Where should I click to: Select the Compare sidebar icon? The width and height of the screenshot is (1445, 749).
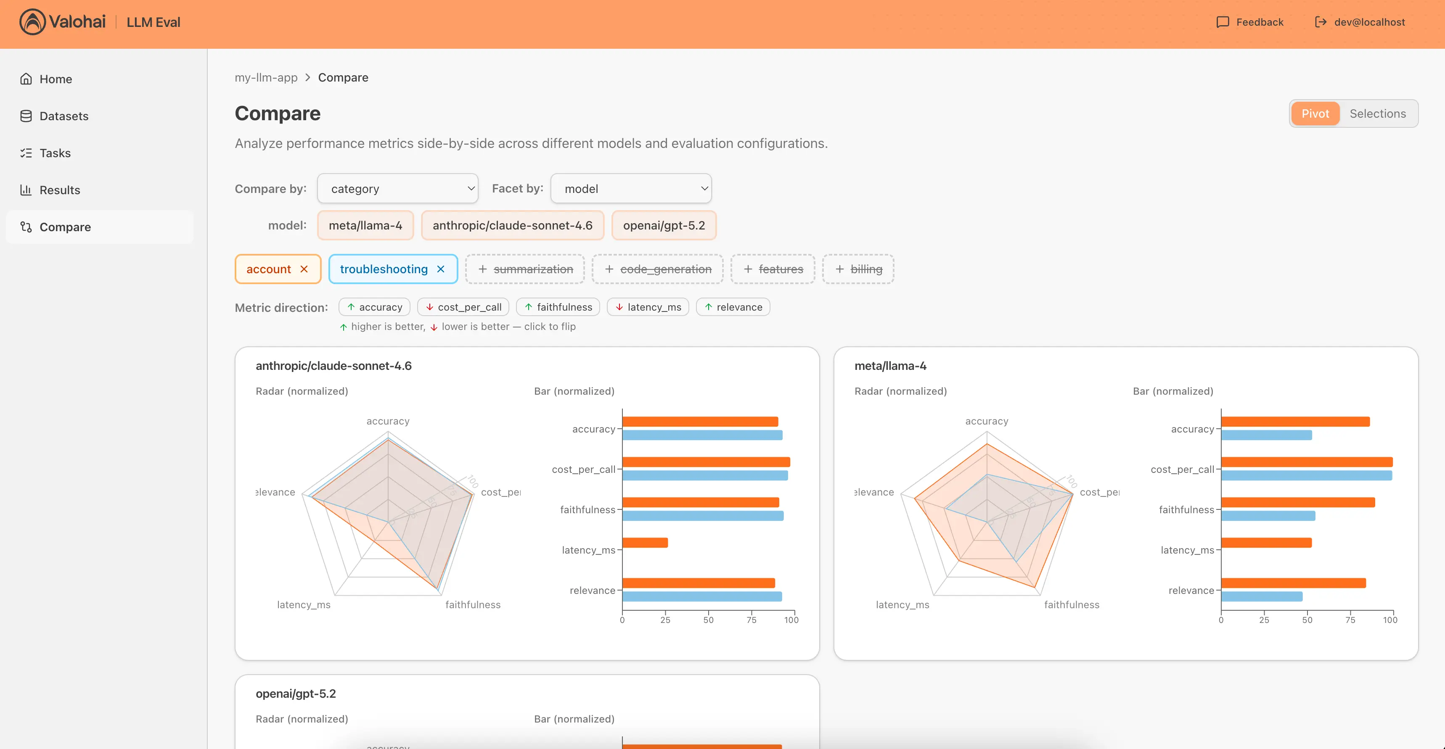click(x=26, y=227)
